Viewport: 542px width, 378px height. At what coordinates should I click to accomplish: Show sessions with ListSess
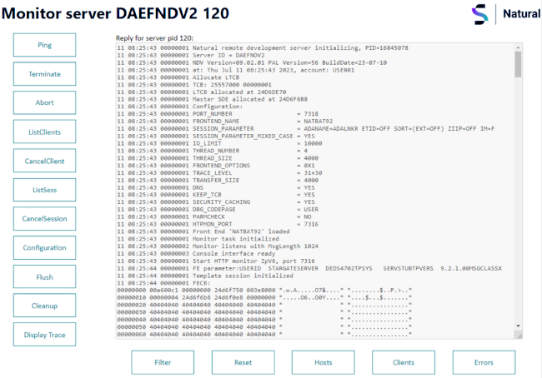pyautogui.click(x=44, y=190)
